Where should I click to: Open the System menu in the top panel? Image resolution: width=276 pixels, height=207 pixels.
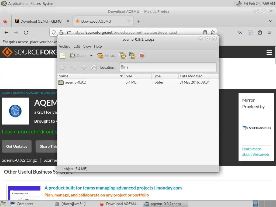(49, 4)
